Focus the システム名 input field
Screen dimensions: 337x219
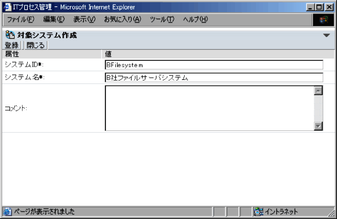[x=214, y=78]
